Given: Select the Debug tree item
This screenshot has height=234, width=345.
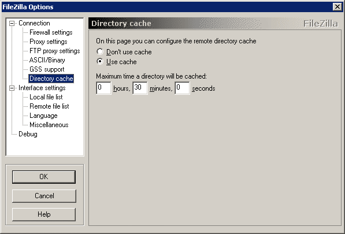Looking at the screenshot, I should pyautogui.click(x=28, y=134).
